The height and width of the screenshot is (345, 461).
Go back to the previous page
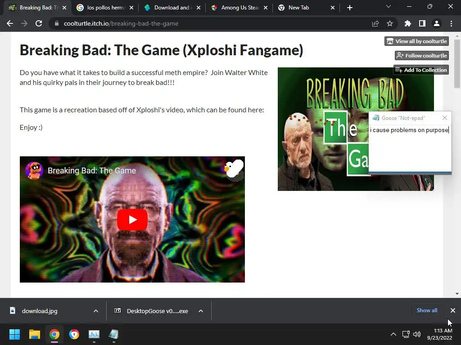coord(10,23)
